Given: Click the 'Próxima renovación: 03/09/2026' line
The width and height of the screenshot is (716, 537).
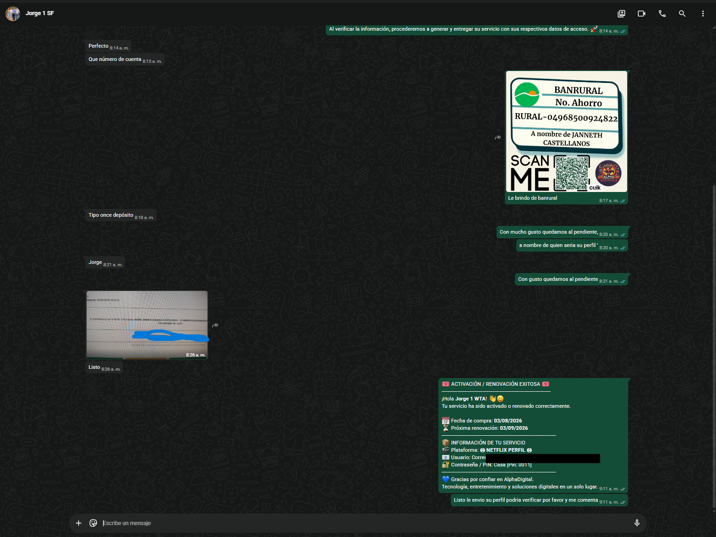Looking at the screenshot, I should (x=485, y=428).
